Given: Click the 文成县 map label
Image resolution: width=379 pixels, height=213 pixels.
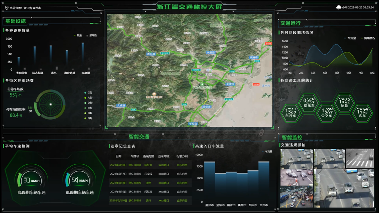Looking at the screenshot, I should [x=121, y=105].
